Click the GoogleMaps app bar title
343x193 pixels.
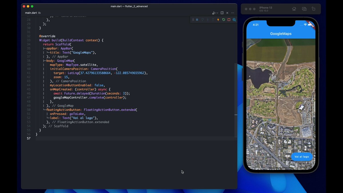click(281, 34)
